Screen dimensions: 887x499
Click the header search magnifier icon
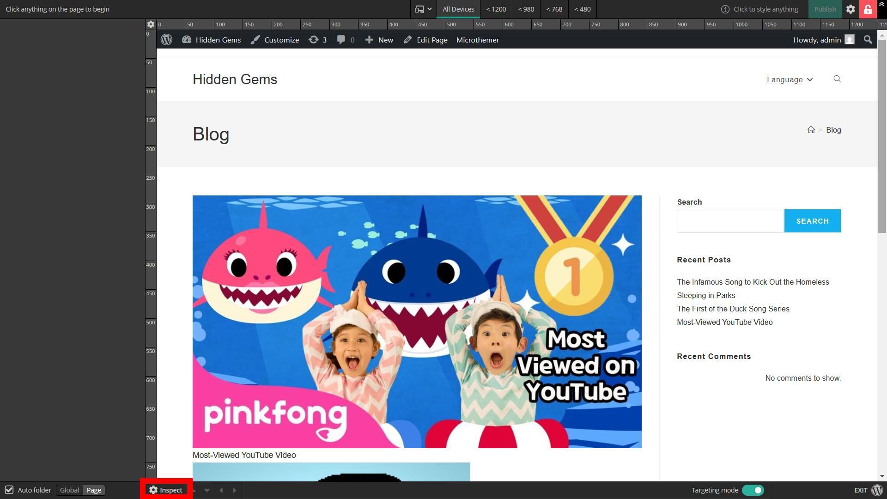837,79
